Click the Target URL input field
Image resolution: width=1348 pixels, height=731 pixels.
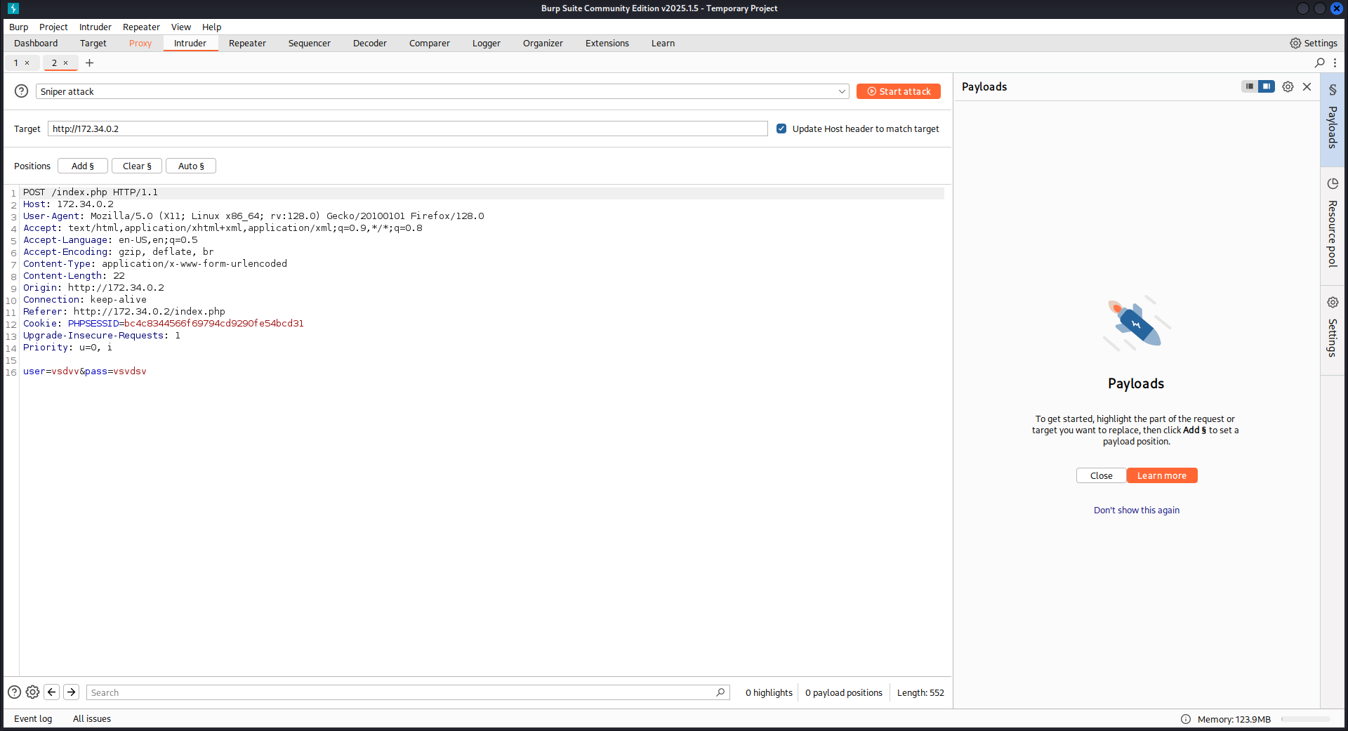(x=408, y=129)
